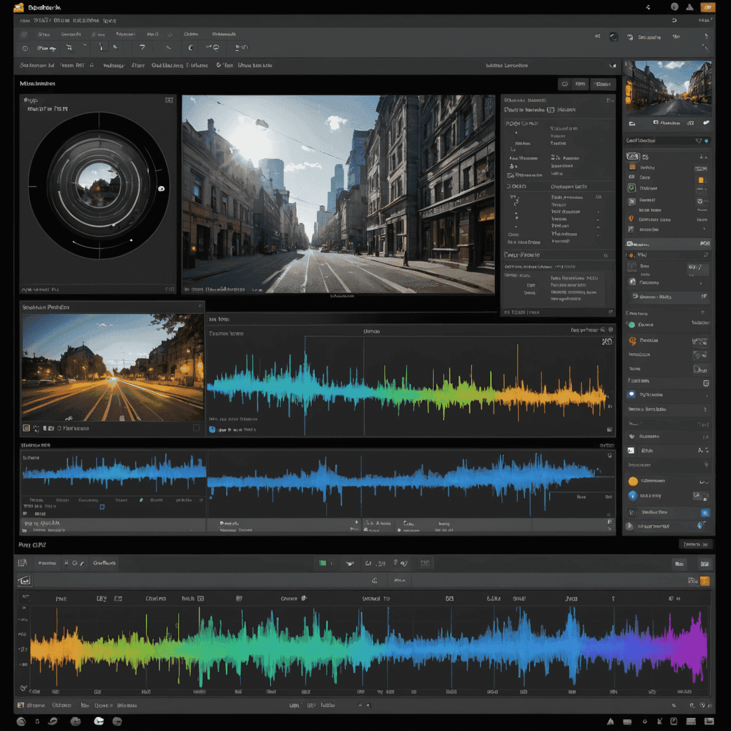Expand the triangle dropdown in right panel header
The image size is (731, 731).
[x=698, y=140]
